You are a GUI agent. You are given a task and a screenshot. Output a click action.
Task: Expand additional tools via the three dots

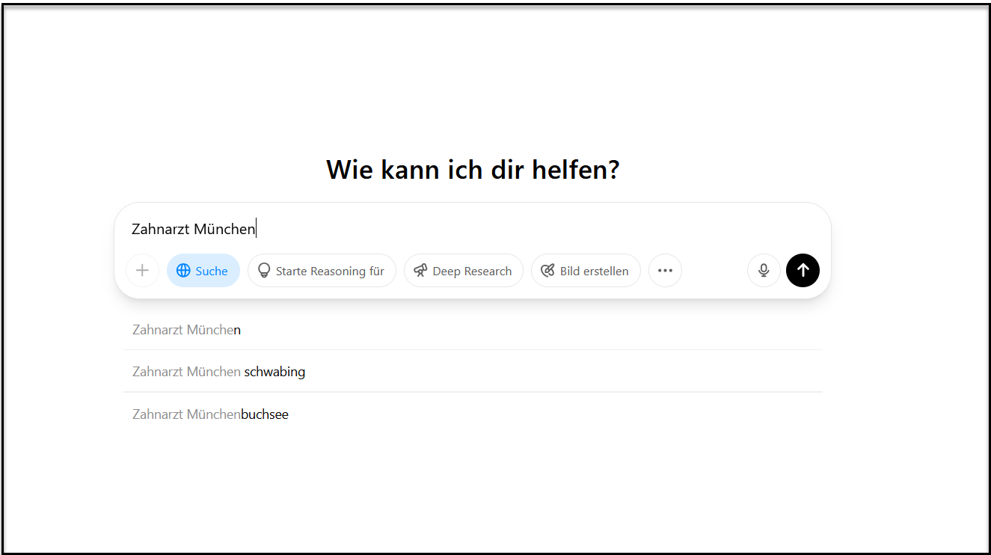(x=665, y=270)
